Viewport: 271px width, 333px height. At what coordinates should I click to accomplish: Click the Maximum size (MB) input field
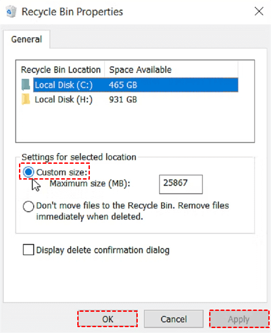181,184
